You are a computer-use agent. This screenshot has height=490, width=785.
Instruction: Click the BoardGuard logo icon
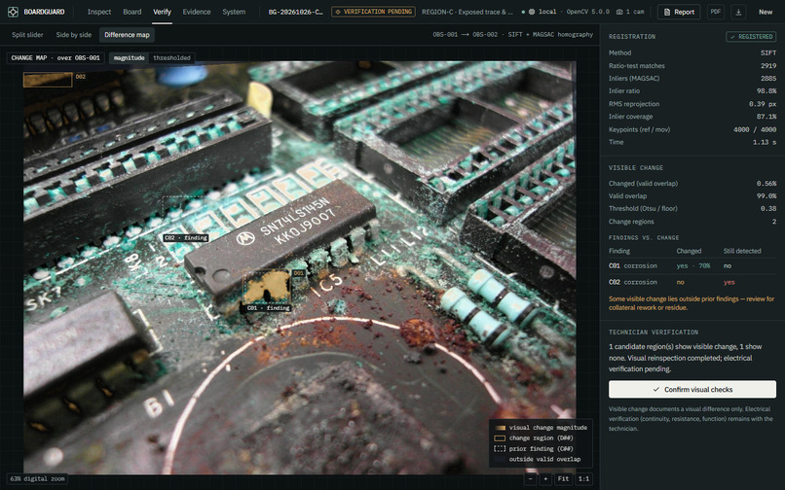[x=13, y=12]
